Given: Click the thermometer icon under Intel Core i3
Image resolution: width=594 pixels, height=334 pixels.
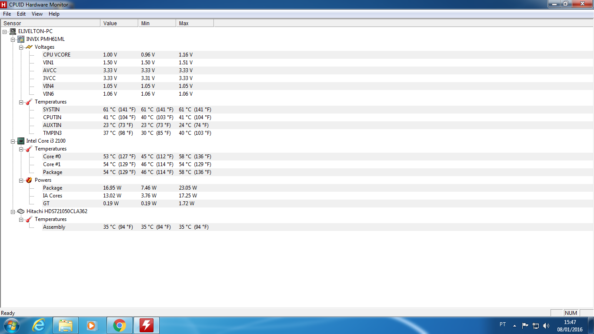Looking at the screenshot, I should pos(29,149).
